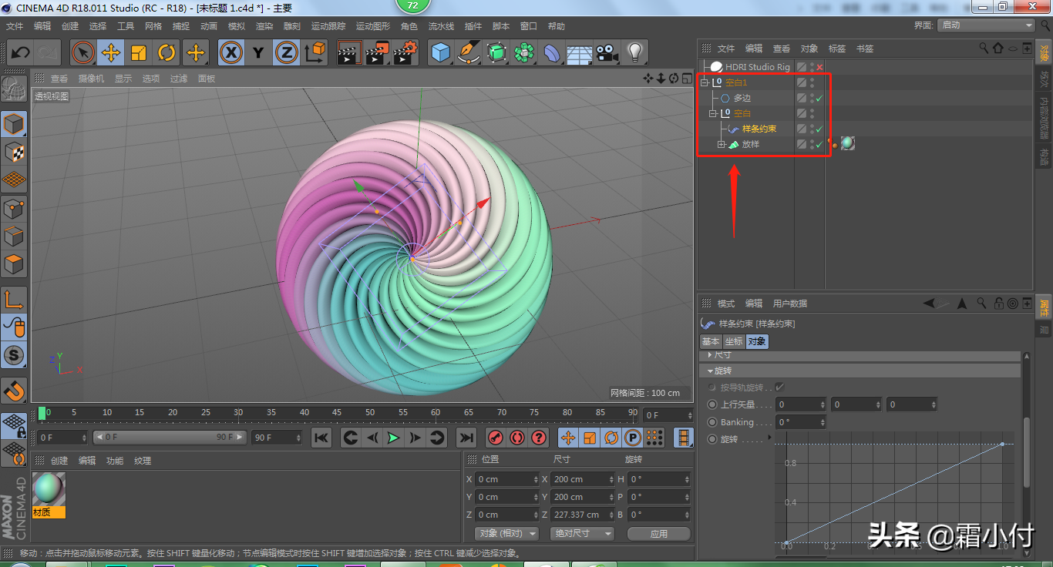Go to start of animation
The image size is (1053, 567).
coord(321,438)
